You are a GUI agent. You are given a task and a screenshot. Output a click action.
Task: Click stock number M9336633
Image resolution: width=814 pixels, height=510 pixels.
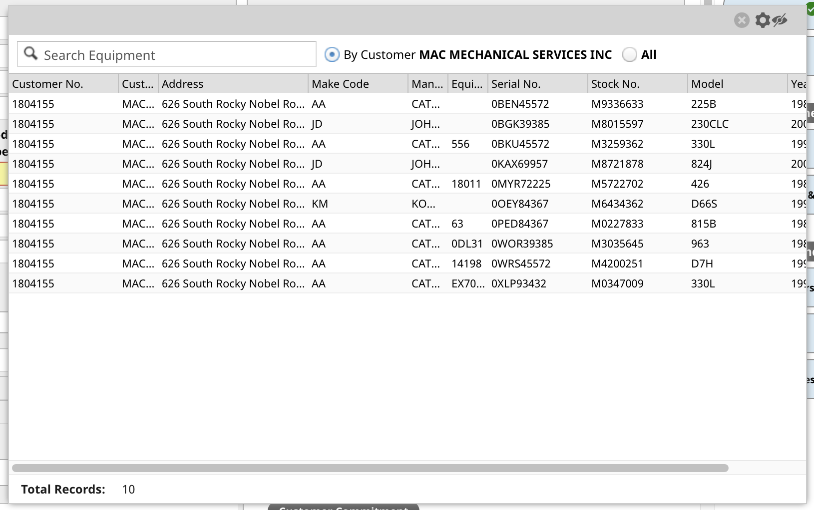pos(617,104)
